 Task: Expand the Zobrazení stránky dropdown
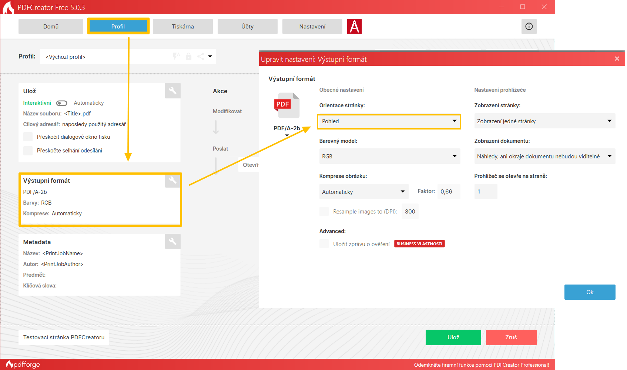tap(544, 121)
